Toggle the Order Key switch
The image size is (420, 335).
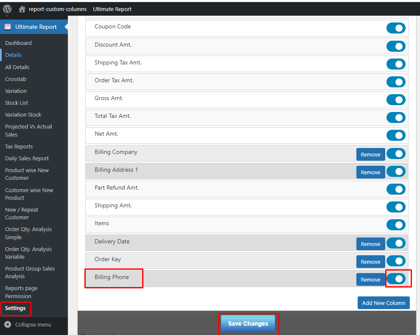point(396,261)
